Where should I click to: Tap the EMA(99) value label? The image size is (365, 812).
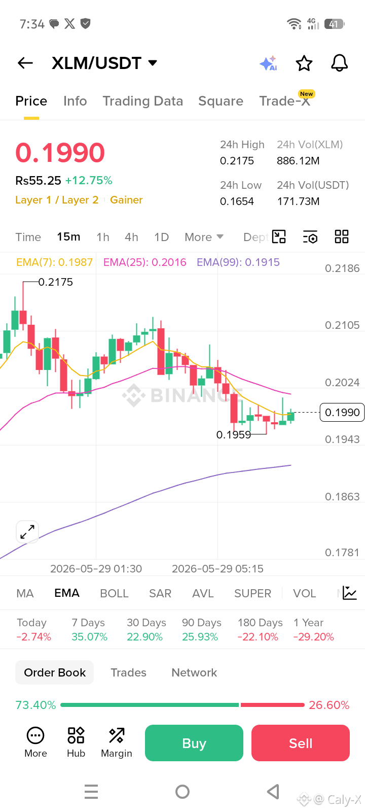point(238,262)
